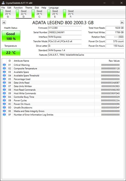The height and width of the screenshot is (181, 126).
Task: Click the Raw Values column header
Action: 108,61
